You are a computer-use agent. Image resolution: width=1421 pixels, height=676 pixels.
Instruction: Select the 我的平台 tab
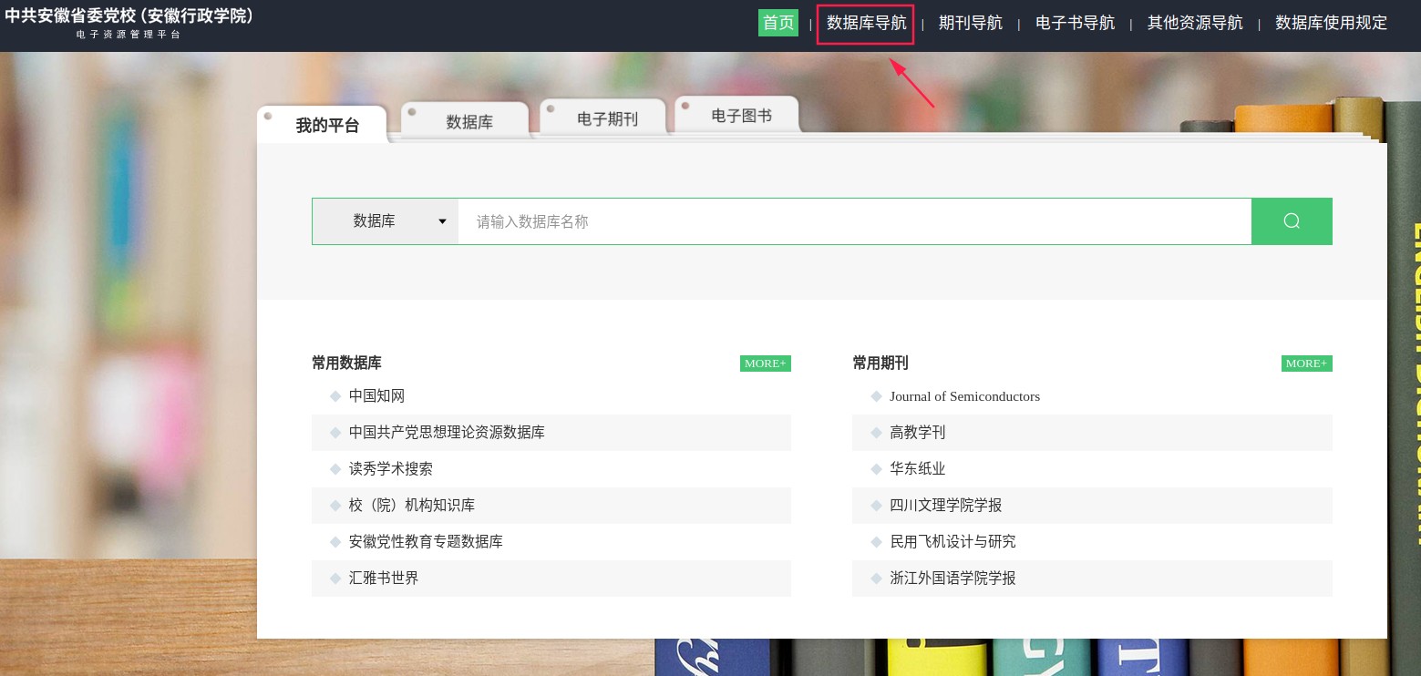coord(327,126)
